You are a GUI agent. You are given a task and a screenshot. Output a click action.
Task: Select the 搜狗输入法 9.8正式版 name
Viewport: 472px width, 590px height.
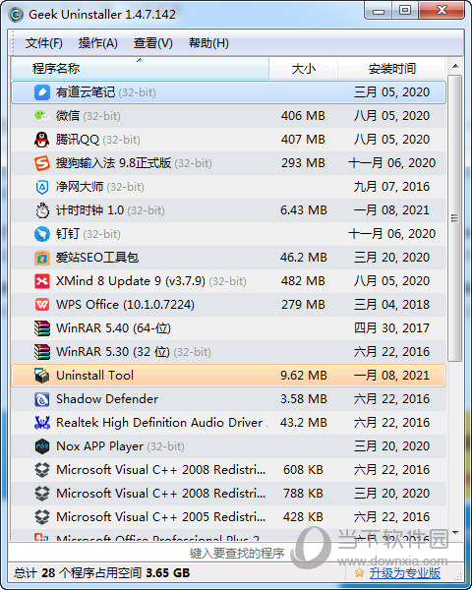(113, 163)
